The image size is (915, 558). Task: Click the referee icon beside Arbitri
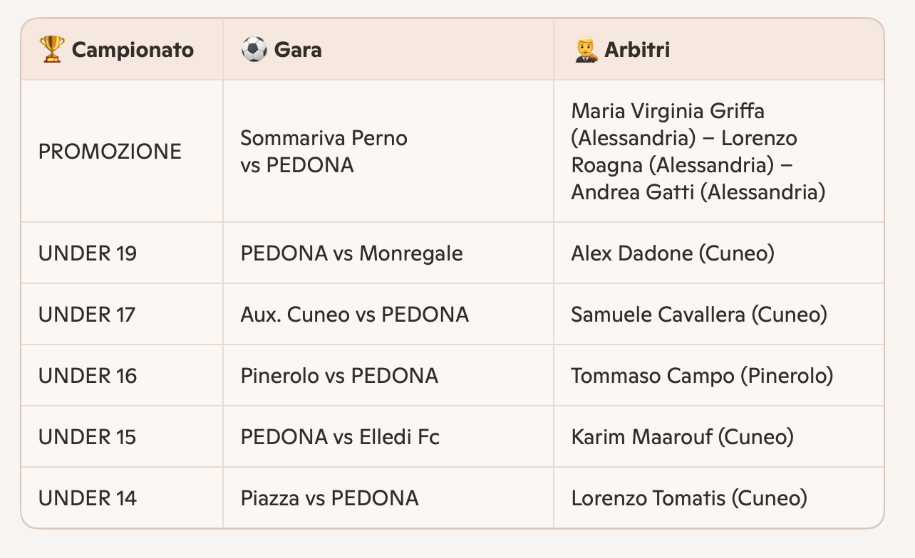(x=584, y=50)
